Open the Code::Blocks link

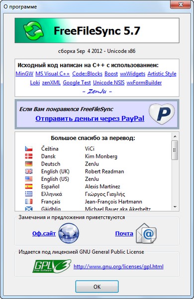coord(87,74)
